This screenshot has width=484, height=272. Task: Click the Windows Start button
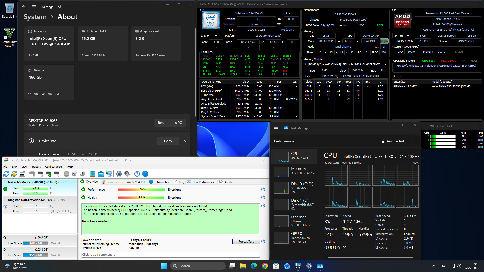pos(164,266)
